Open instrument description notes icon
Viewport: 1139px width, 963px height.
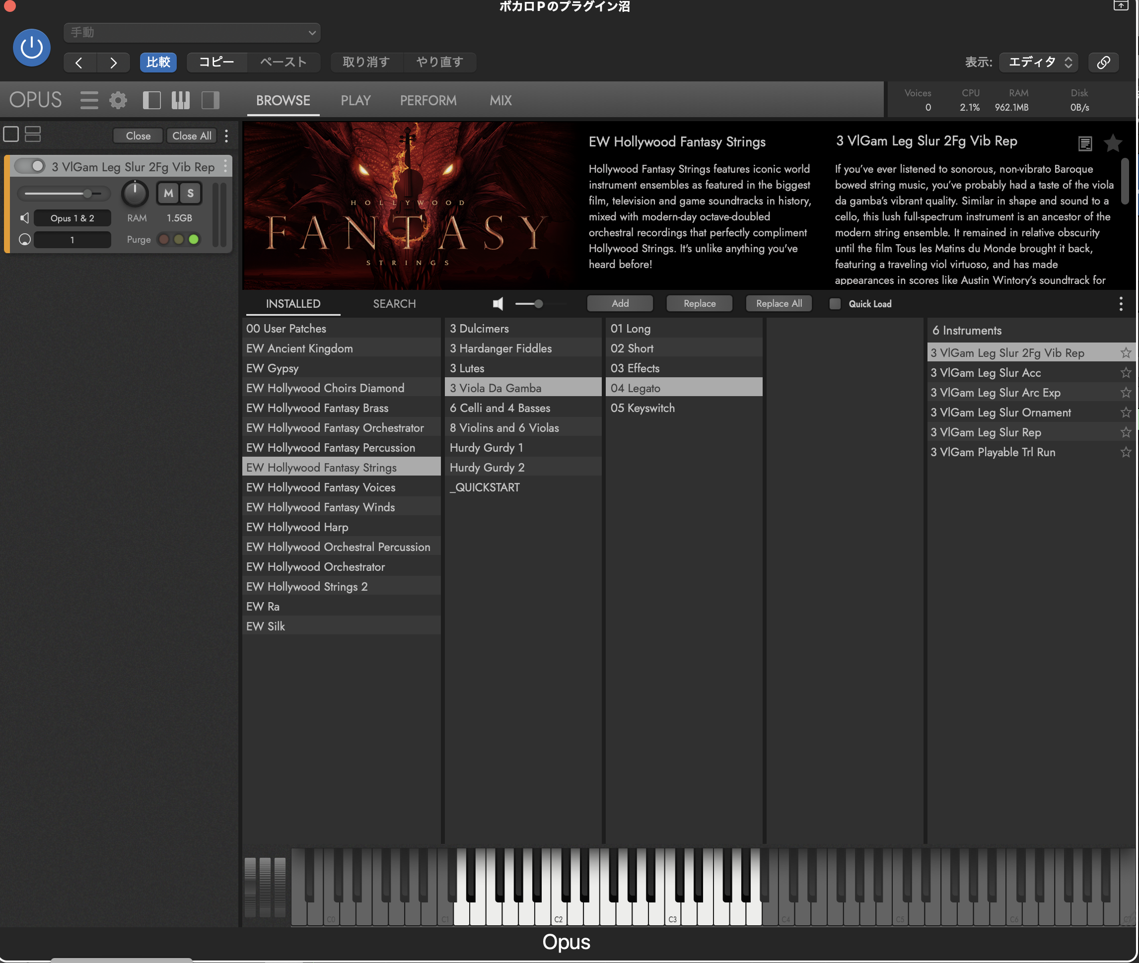point(1085,143)
